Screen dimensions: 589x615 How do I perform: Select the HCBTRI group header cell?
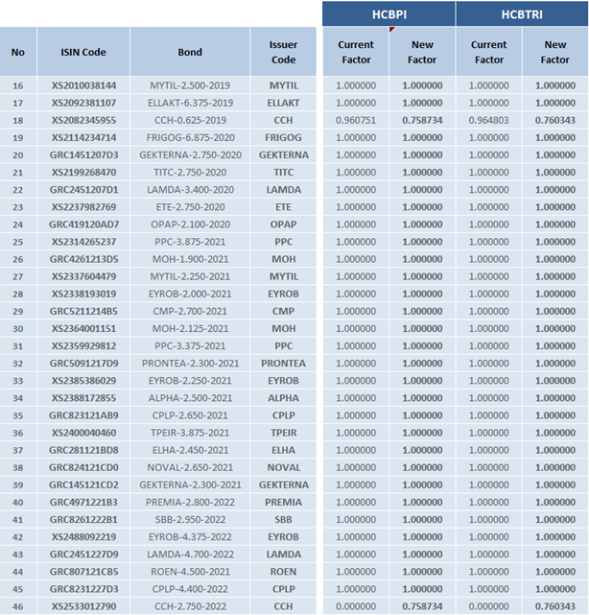point(522,13)
